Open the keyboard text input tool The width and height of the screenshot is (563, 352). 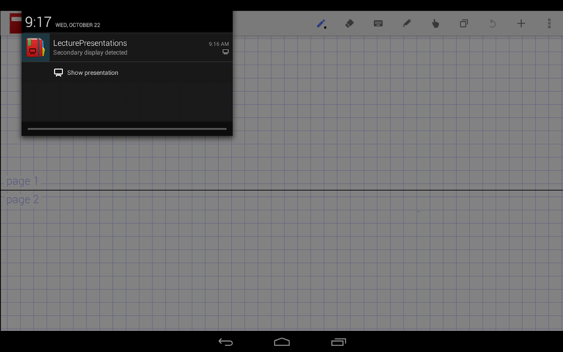(378, 23)
